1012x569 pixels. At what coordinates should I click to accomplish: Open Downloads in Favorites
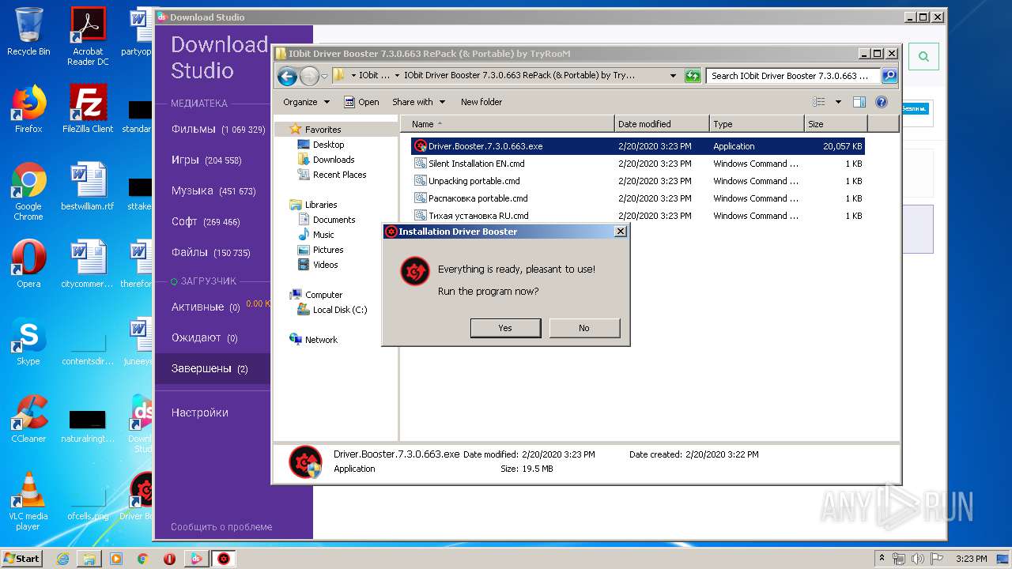point(326,160)
